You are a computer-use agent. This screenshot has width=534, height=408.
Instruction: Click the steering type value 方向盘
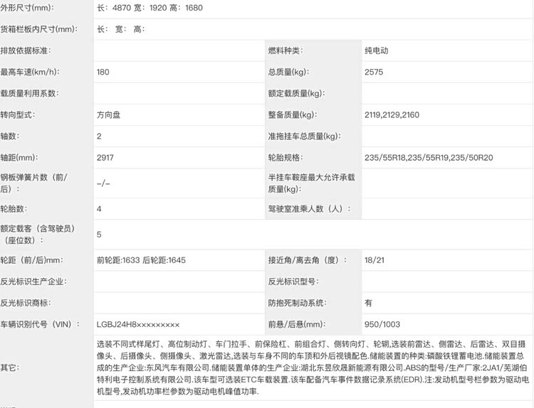tap(110, 114)
